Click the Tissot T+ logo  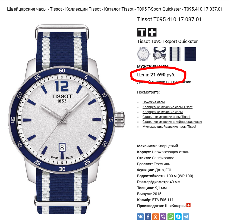click(x=147, y=32)
